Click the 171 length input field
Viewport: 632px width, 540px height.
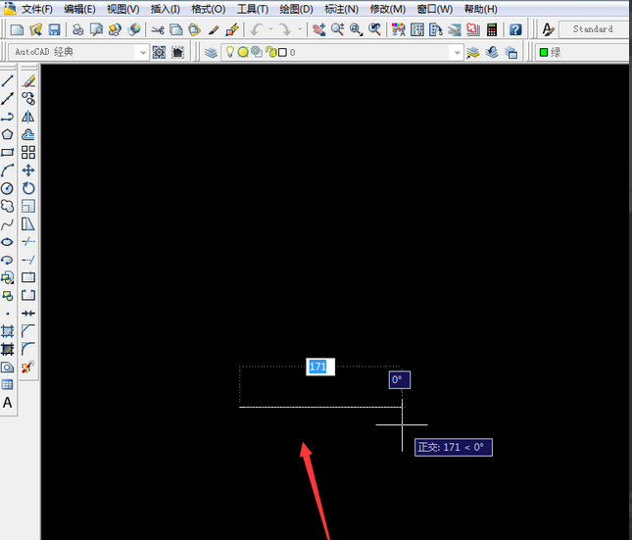point(319,367)
